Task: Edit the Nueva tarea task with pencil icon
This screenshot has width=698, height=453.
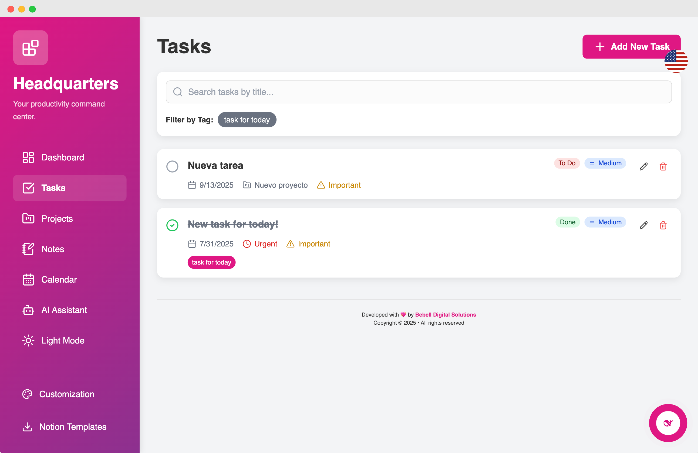Action: click(x=643, y=167)
